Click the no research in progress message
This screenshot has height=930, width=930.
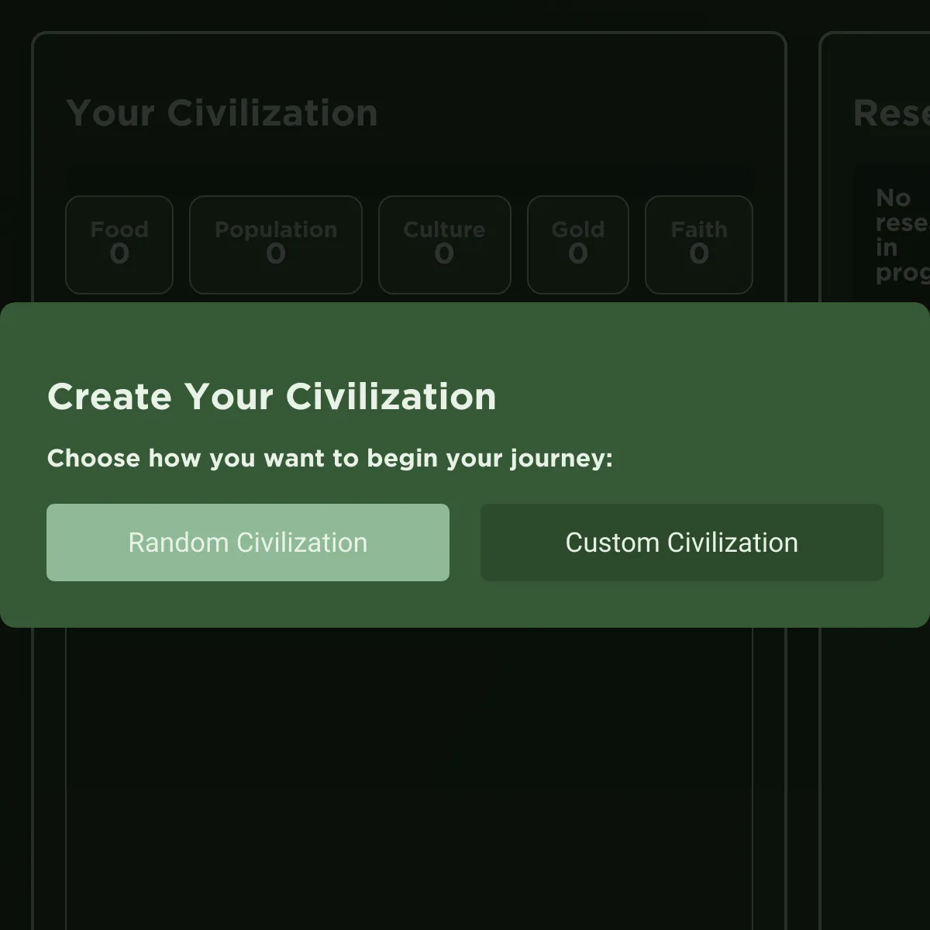click(901, 236)
